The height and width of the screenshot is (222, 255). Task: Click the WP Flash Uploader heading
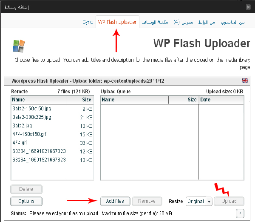(x=201, y=43)
